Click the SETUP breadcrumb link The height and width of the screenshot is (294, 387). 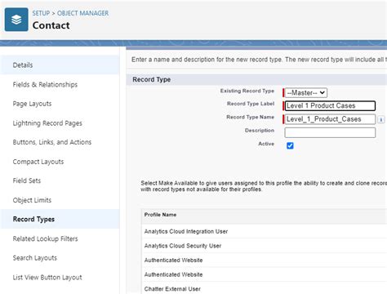click(41, 13)
